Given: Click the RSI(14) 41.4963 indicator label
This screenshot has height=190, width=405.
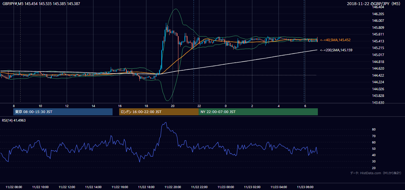Looking at the screenshot, I should (14, 120).
